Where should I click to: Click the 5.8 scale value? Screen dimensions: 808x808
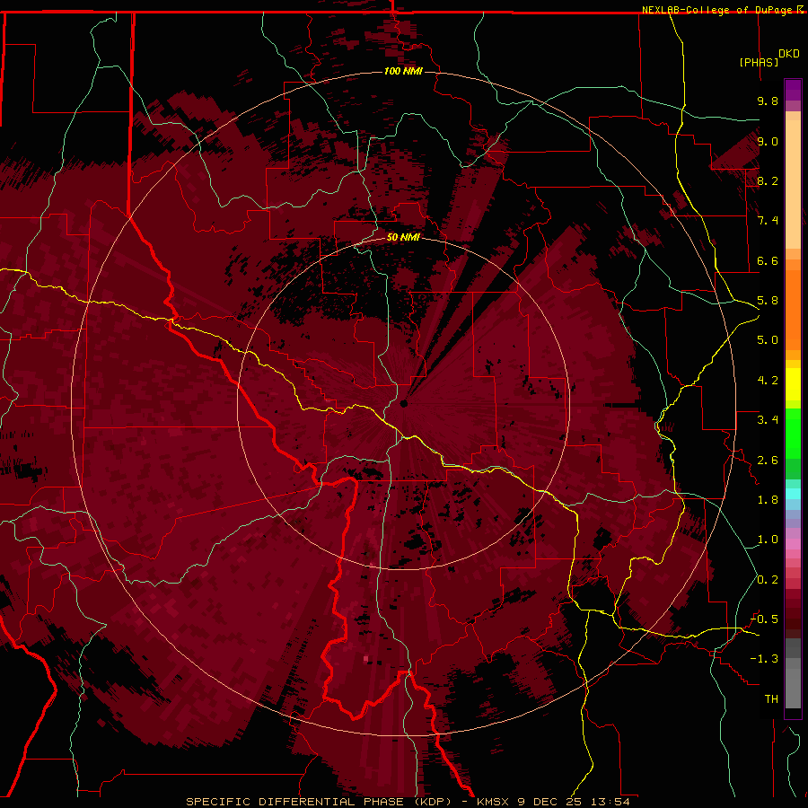tap(768, 301)
